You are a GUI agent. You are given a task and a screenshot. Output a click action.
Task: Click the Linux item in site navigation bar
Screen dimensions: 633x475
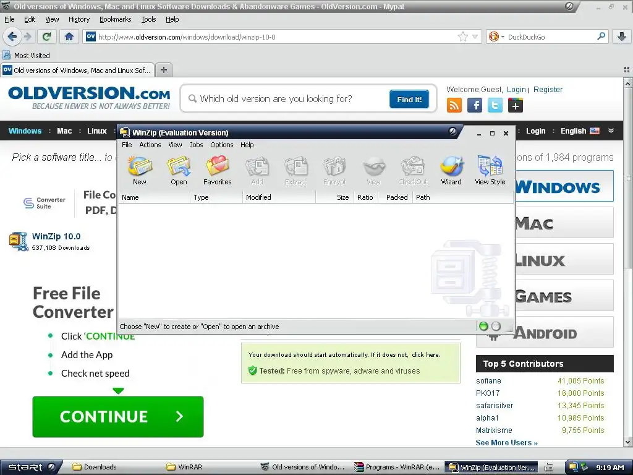click(x=97, y=131)
